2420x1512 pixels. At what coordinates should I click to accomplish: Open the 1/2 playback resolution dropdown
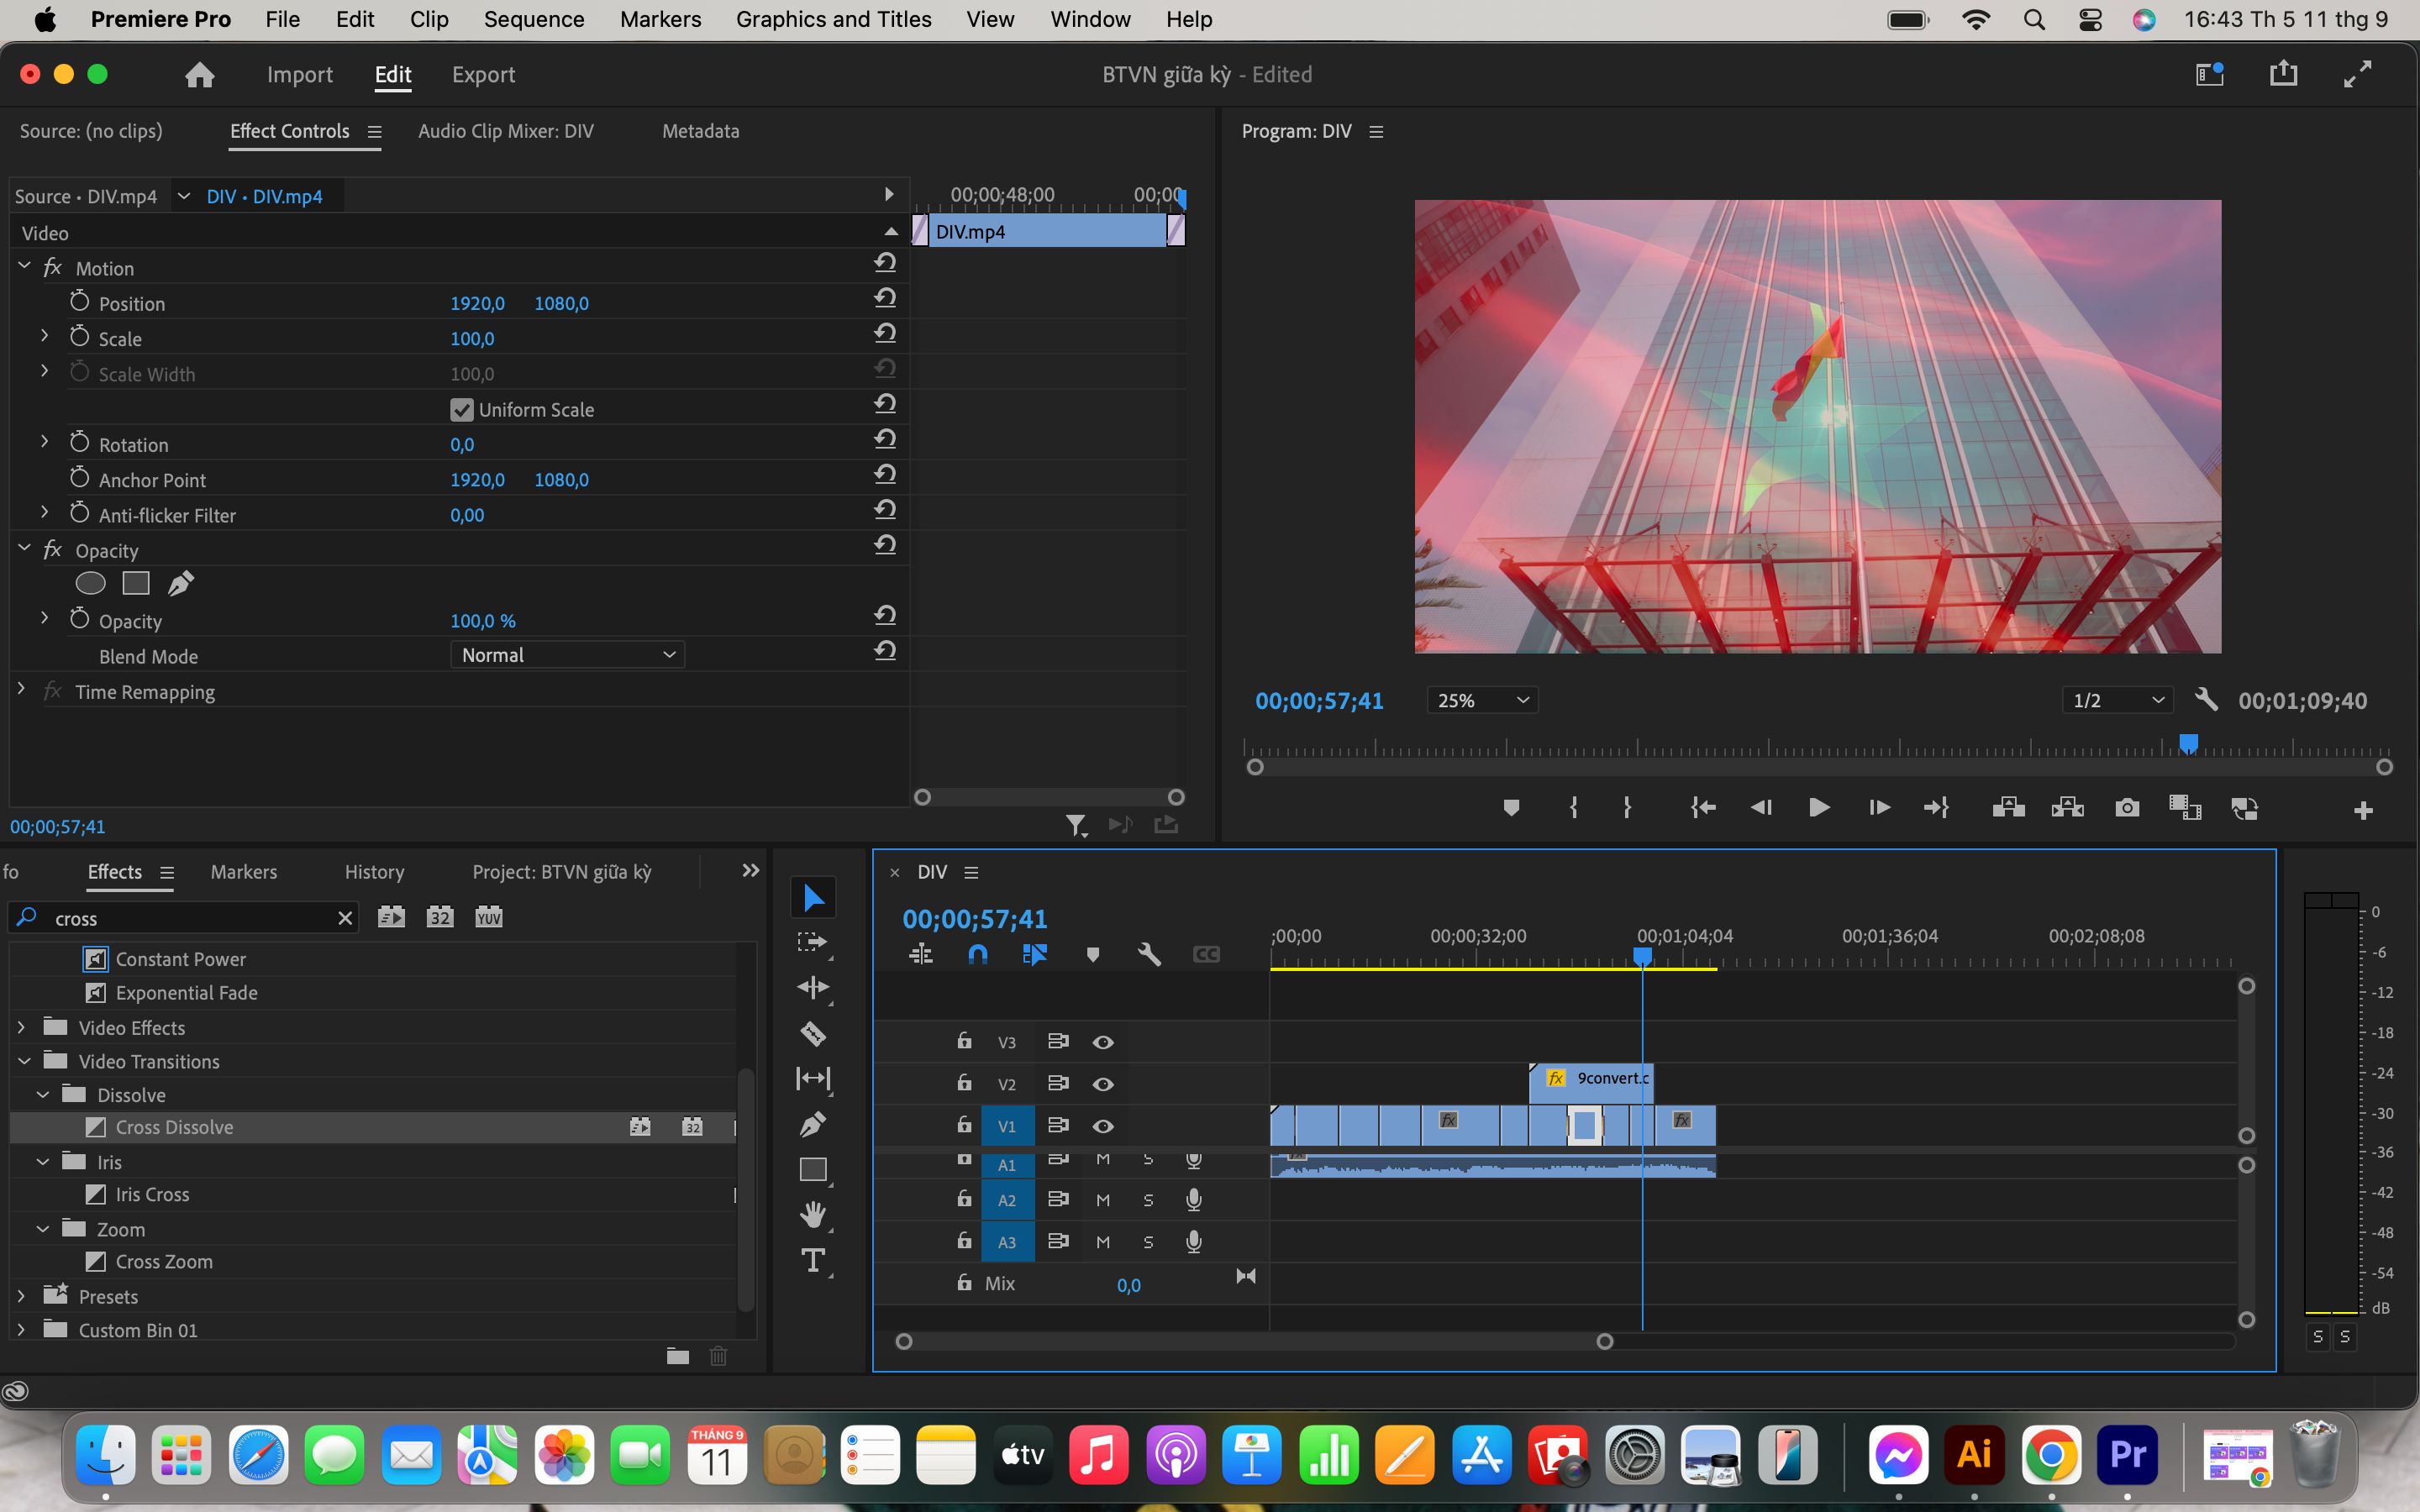tap(2117, 700)
